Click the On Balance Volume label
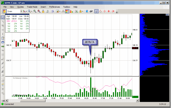171x108 pixels. [20, 78]
